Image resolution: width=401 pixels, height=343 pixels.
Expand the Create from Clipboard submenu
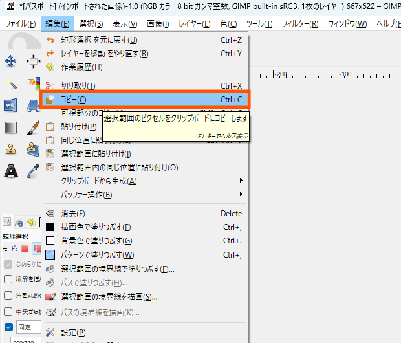[x=144, y=181]
